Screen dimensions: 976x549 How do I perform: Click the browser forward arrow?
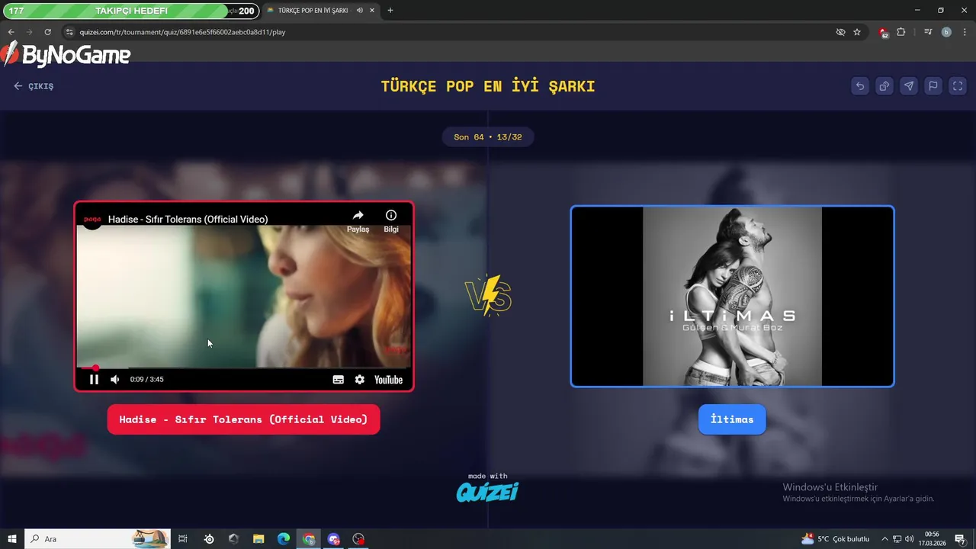pos(29,32)
